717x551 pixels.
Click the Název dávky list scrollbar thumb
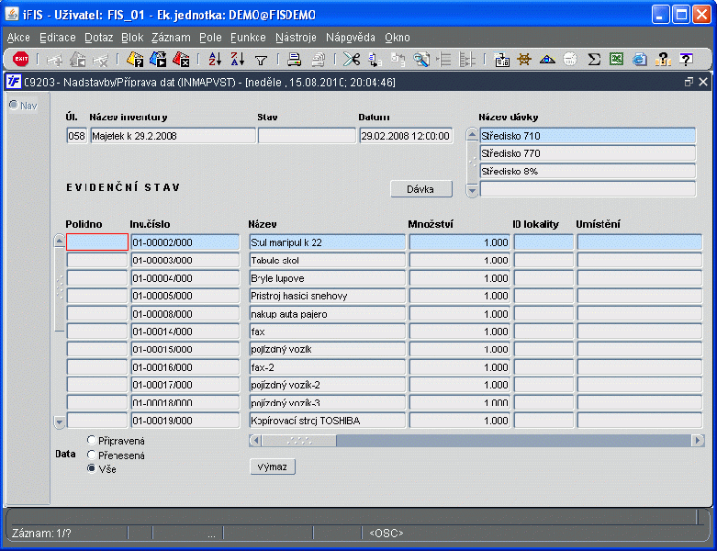(472, 163)
